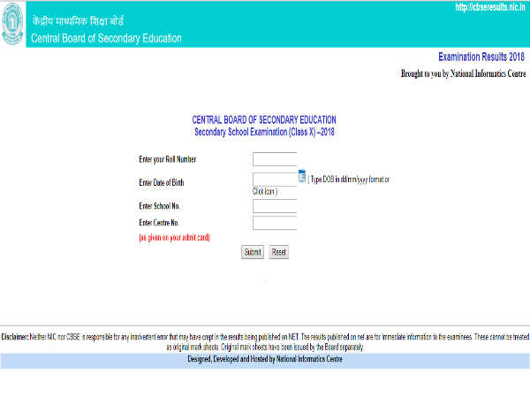Select the School No. input field
This screenshot has height=398, width=530.
pyautogui.click(x=274, y=206)
